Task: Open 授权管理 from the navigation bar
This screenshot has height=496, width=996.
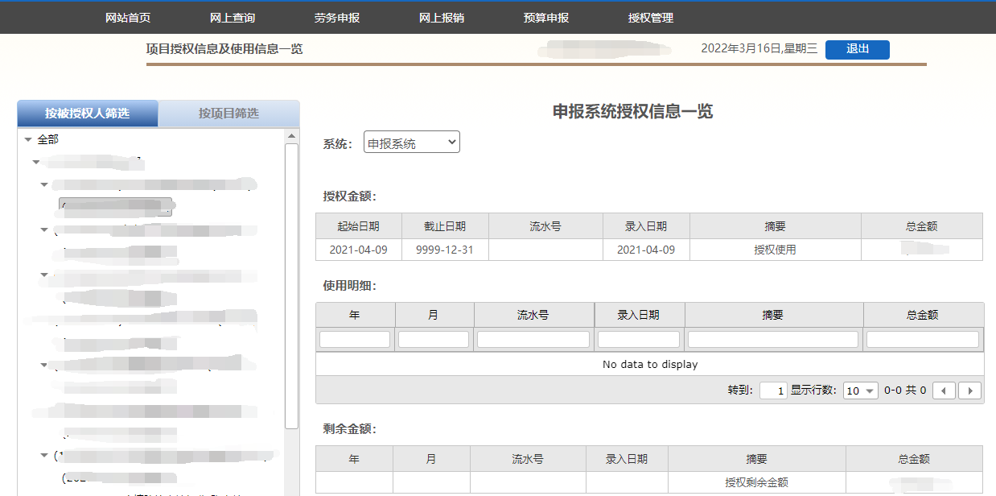Action: 651,18
